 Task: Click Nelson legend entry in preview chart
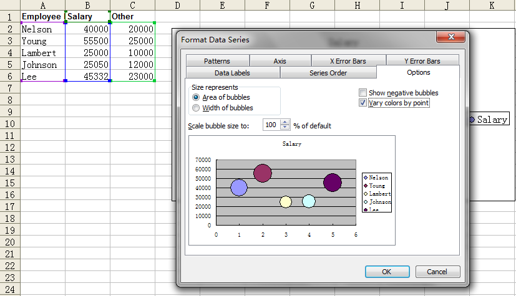pyautogui.click(x=376, y=178)
